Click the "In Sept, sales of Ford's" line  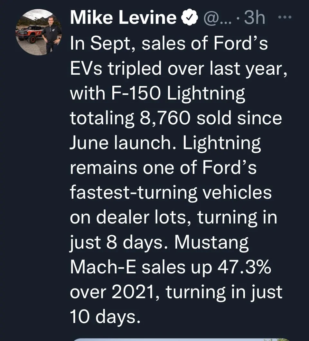[169, 44]
